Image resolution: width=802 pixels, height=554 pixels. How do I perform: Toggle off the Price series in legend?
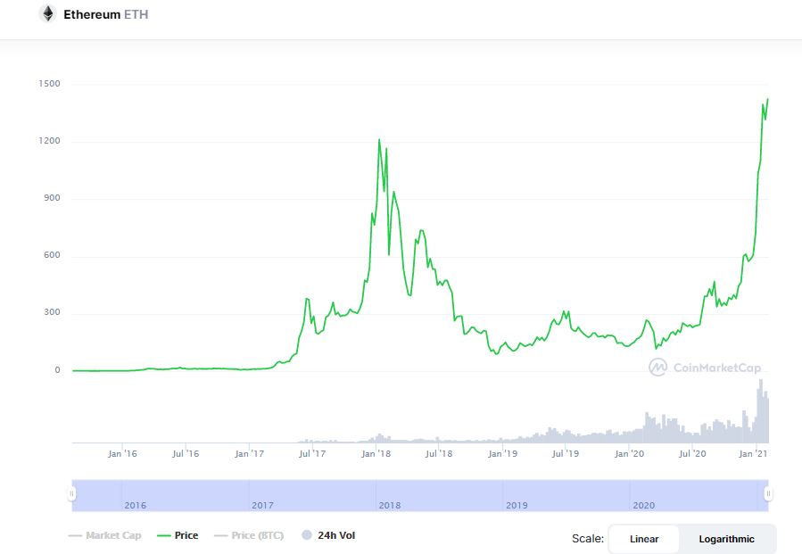click(187, 535)
